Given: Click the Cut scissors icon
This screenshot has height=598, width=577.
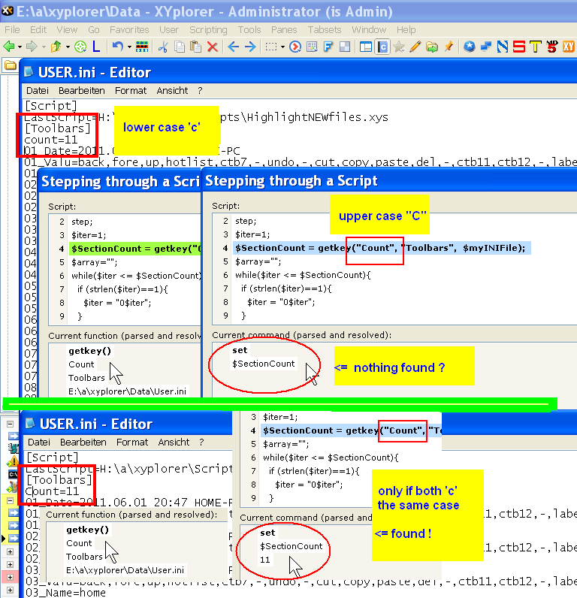Looking at the screenshot, I should [x=163, y=47].
